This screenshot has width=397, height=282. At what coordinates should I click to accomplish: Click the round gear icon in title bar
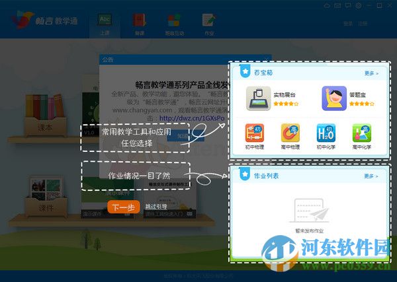pyautogui.click(x=358, y=5)
